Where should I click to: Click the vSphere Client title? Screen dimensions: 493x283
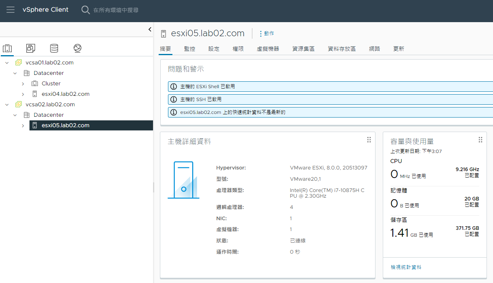click(x=46, y=10)
